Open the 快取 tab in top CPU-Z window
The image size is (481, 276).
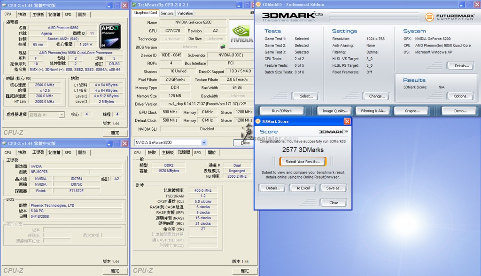22,15
